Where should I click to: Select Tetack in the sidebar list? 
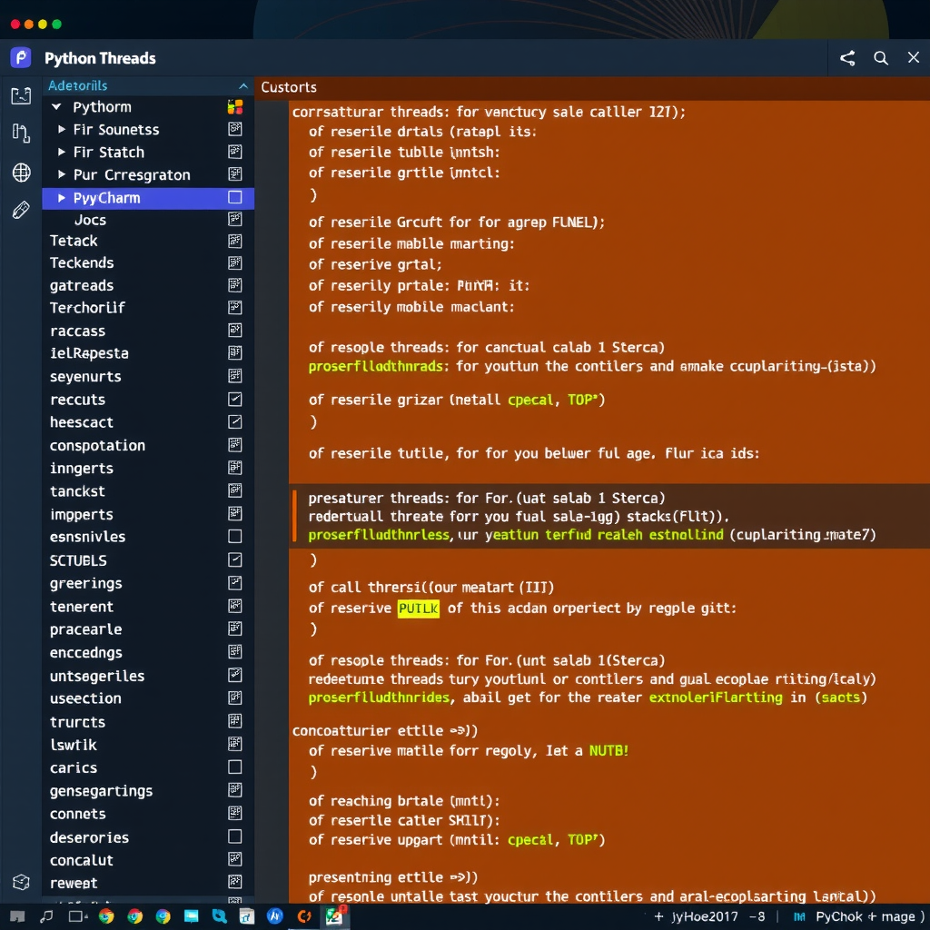pyautogui.click(x=74, y=241)
